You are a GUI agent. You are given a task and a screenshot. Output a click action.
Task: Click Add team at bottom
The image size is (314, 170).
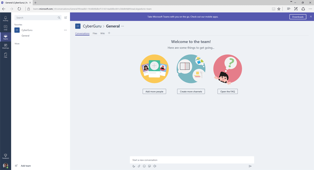click(23, 166)
